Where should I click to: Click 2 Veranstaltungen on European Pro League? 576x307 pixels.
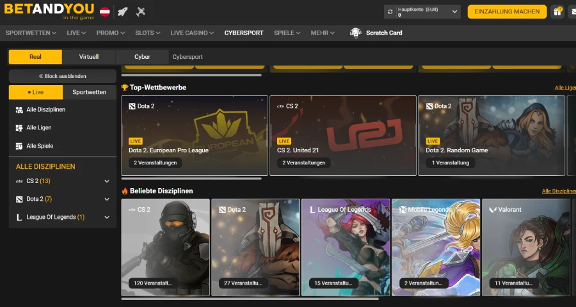pos(155,163)
